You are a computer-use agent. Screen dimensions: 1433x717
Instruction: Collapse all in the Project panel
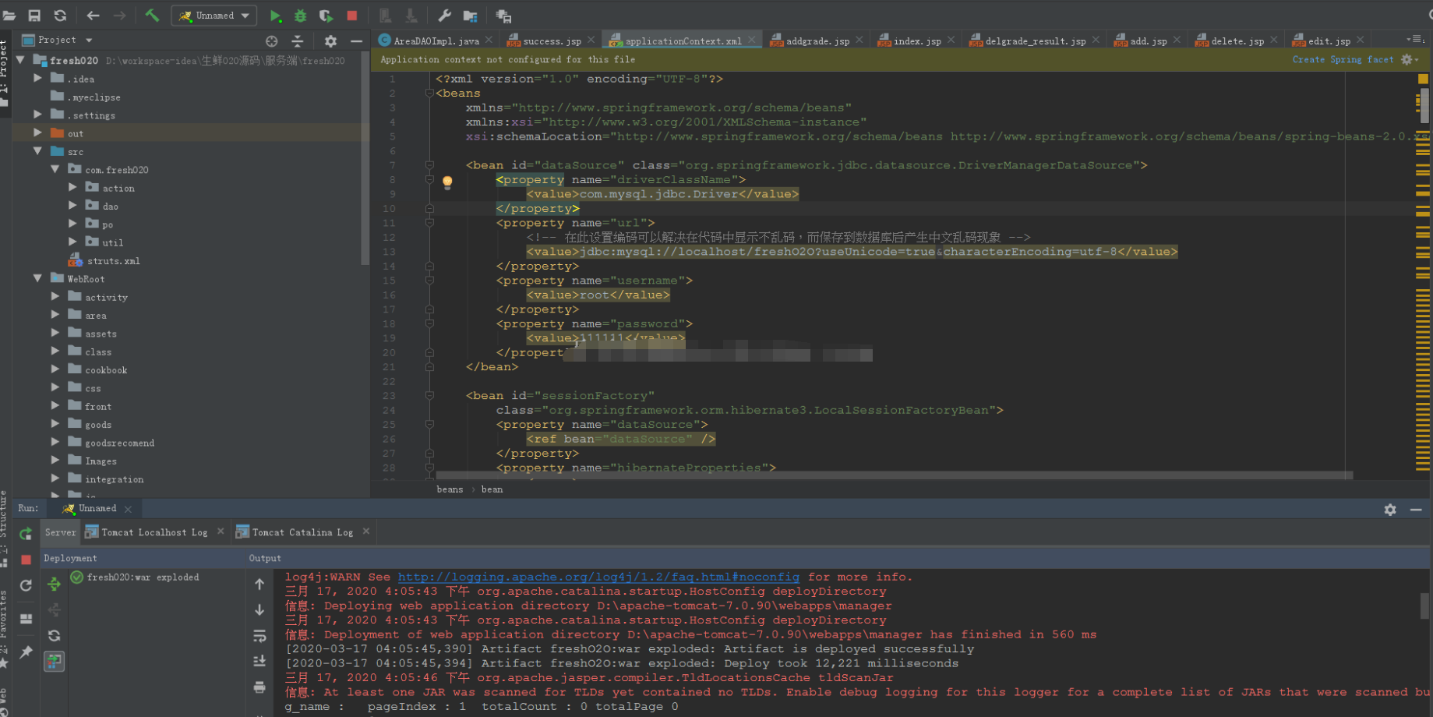[297, 41]
